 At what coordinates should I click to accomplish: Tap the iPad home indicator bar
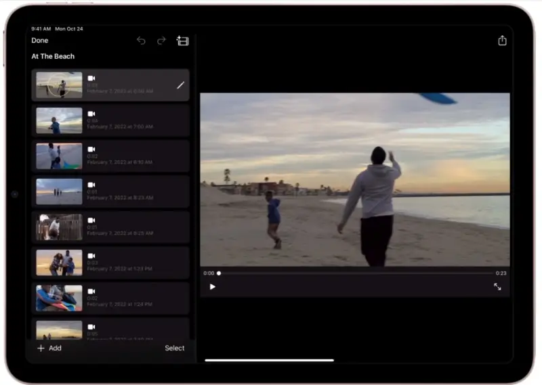269,360
